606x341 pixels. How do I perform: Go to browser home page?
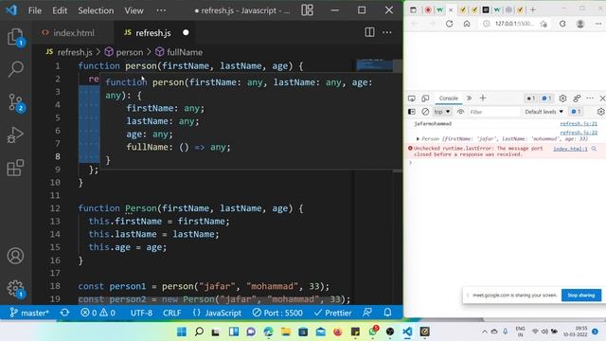point(467,24)
